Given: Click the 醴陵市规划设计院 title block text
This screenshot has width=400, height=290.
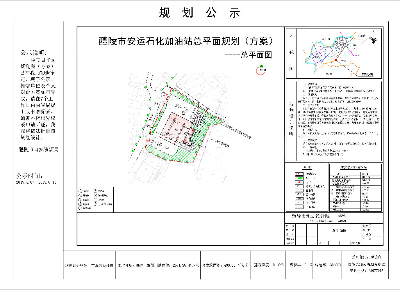Looking at the screenshot, I should click(311, 216).
